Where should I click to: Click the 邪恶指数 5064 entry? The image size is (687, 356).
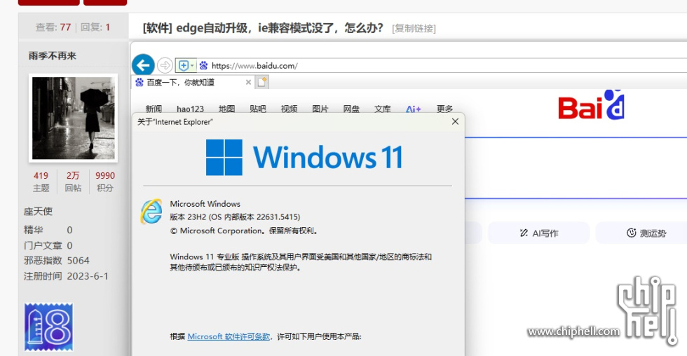tap(57, 261)
